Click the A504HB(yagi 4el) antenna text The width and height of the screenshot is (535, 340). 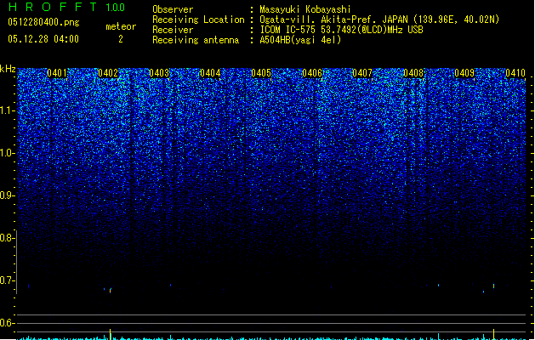[x=300, y=40]
